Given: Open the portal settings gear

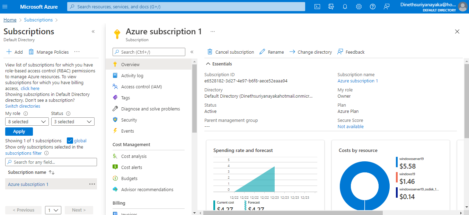Looking at the screenshot, I should coord(359,7).
